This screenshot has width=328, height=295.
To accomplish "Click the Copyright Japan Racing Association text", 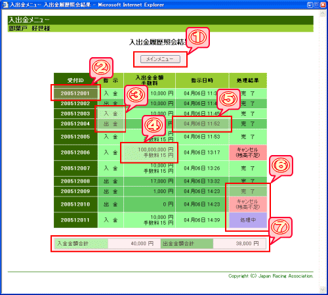I will 271,276.
